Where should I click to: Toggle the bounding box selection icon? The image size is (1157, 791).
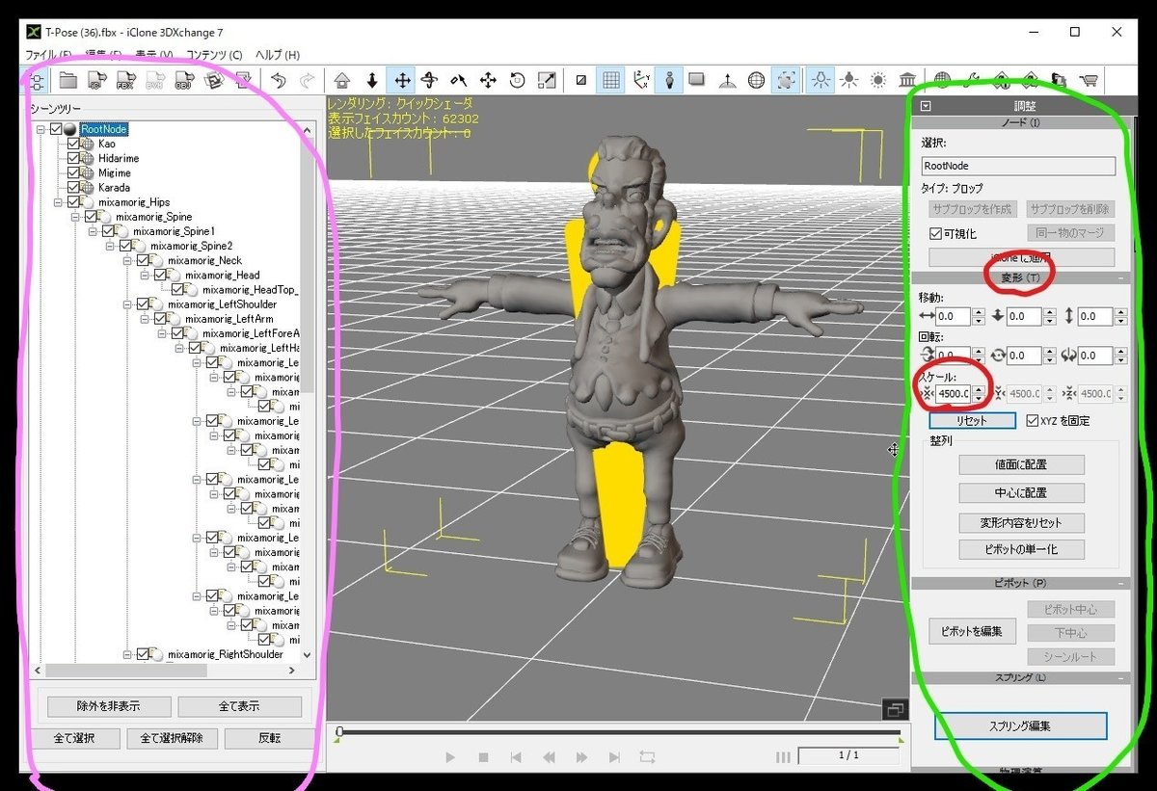pos(787,81)
